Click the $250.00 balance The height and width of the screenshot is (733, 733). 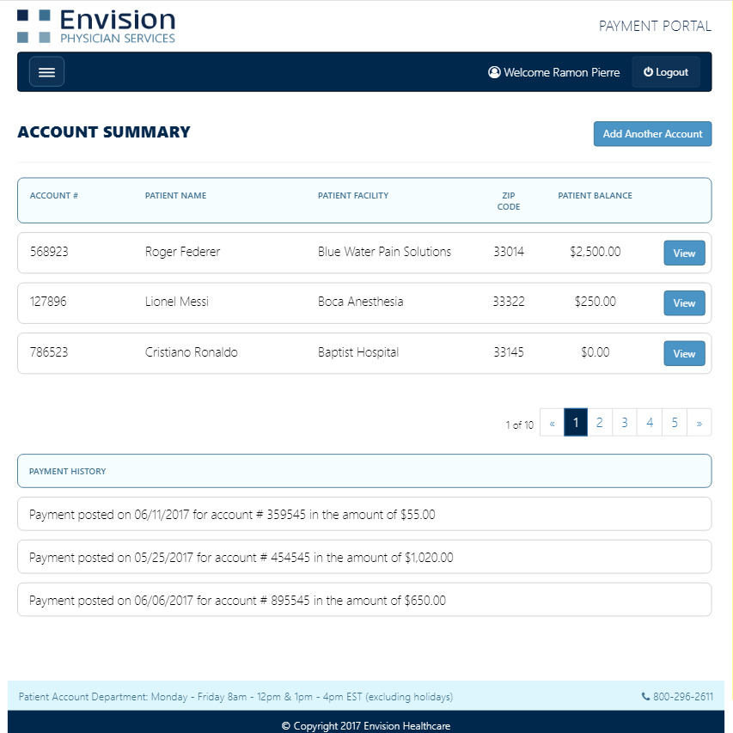pos(596,302)
